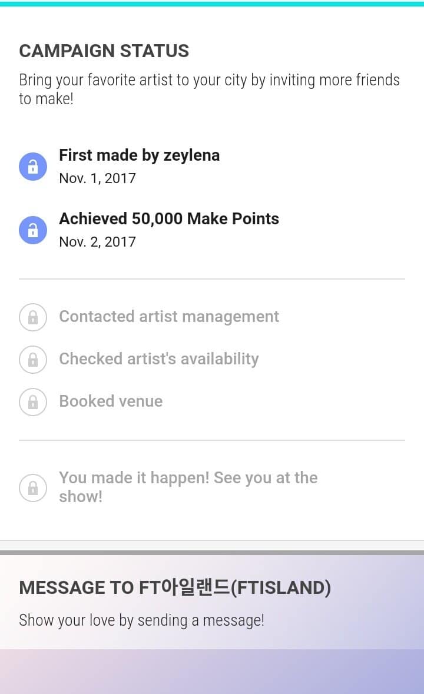The width and height of the screenshot is (424, 694).
Task: Click the 'Nov. 2, 2017' date
Action: [97, 242]
